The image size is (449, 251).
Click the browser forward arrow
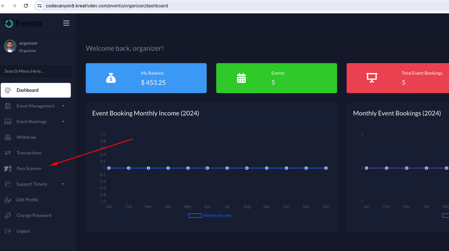click(x=14, y=6)
